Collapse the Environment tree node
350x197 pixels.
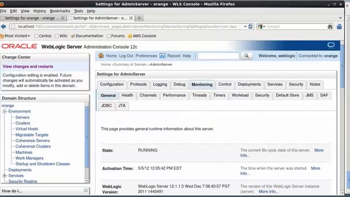pos(4,111)
